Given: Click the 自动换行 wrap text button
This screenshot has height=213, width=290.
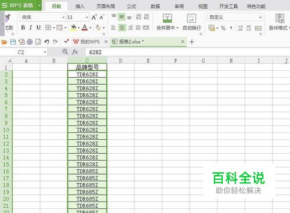Looking at the screenshot, I should (x=191, y=22).
